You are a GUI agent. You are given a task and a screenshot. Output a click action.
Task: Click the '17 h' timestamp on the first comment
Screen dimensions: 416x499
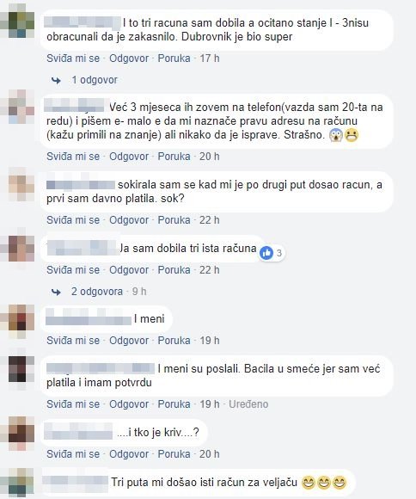209,59
